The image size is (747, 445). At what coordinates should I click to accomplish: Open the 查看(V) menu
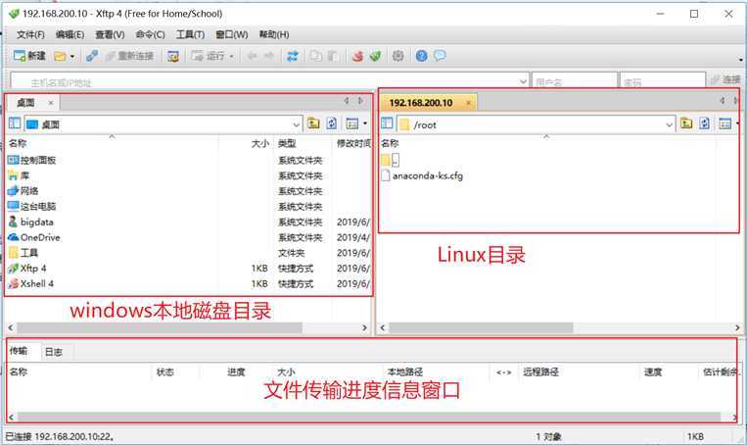click(110, 34)
